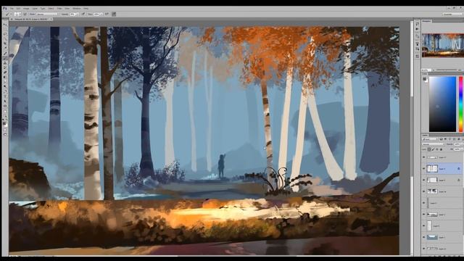Open the Image menu
Viewport: 464px width, 261px height.
click(26, 8)
